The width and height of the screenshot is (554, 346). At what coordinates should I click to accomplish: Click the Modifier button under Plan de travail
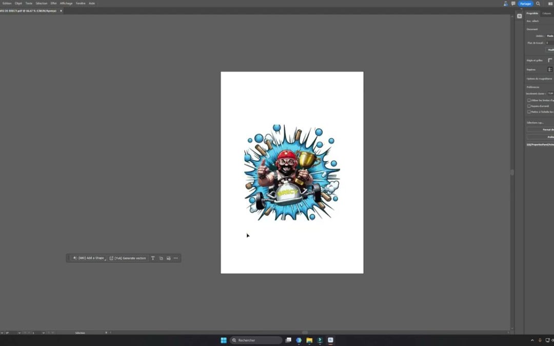[550, 50]
